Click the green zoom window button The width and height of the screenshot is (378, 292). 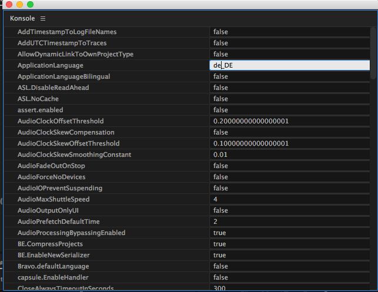click(x=30, y=5)
